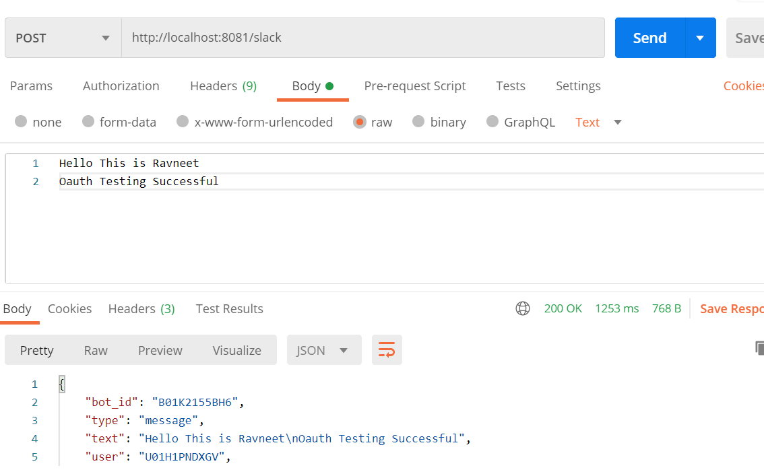764x472 pixels.
Task: Click the wrap lines icon in response toolbar
Action: tap(387, 350)
